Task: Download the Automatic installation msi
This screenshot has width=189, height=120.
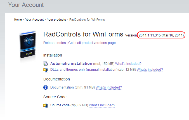Action: (71, 63)
